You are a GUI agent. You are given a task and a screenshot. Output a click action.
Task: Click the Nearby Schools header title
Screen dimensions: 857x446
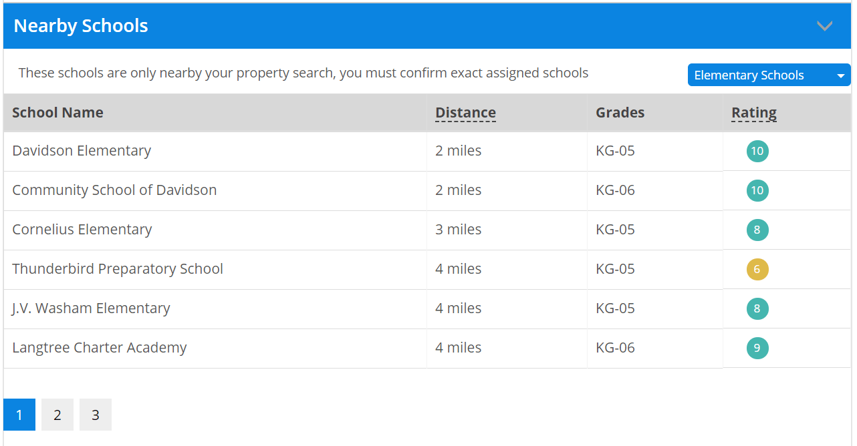point(81,26)
